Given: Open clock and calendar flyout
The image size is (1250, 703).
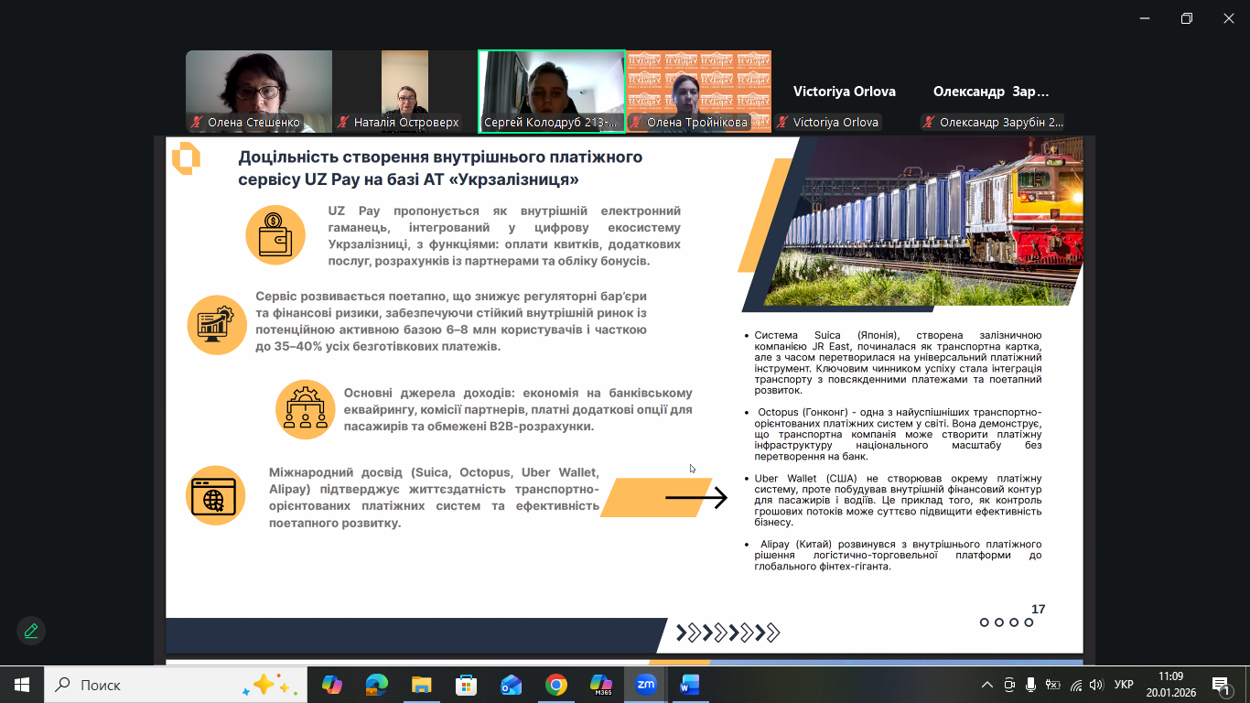Looking at the screenshot, I should (1170, 685).
